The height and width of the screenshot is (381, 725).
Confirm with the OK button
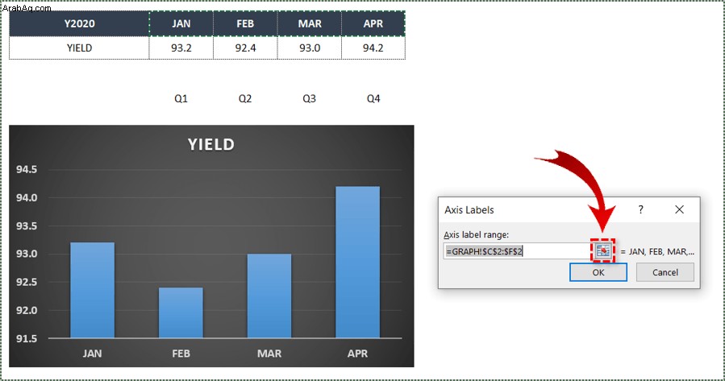tap(598, 272)
